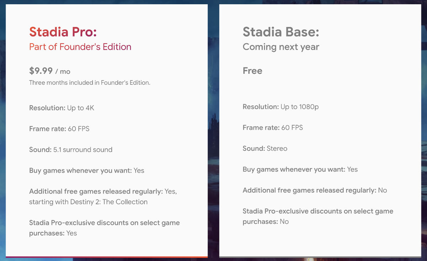Click the $9.99 / mo price

pos(49,71)
